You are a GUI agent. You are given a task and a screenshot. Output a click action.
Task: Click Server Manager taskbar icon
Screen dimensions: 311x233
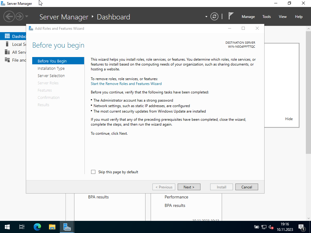pos(67,227)
